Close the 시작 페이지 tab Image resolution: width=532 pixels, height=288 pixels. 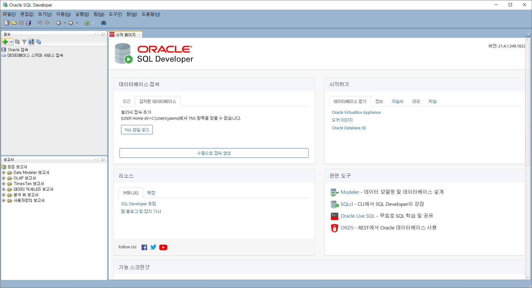coord(139,34)
